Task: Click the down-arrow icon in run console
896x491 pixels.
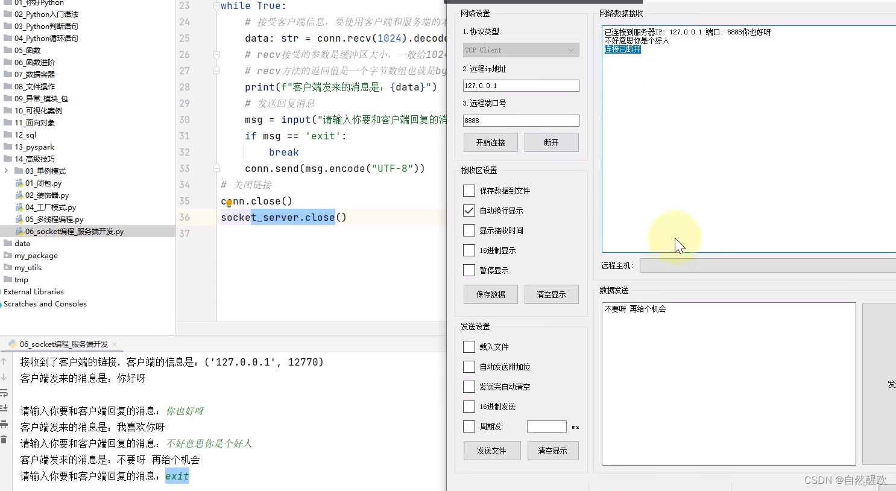Action: point(4,378)
